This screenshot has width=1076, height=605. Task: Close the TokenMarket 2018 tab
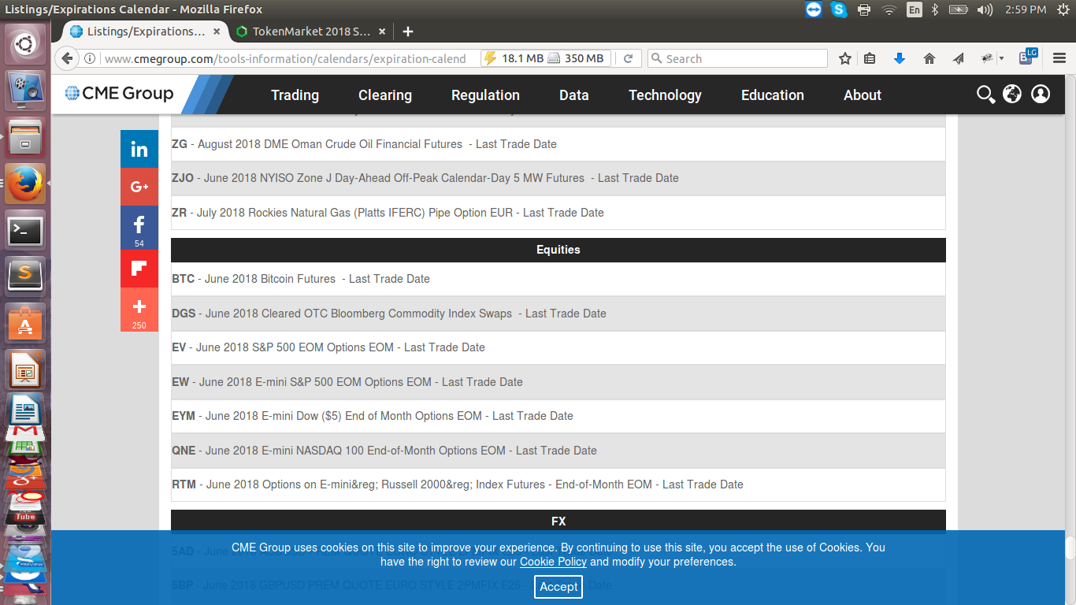click(382, 32)
